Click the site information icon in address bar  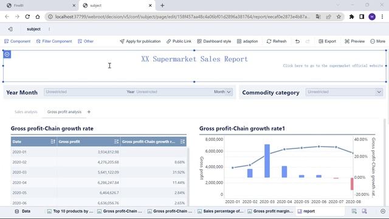point(50,16)
